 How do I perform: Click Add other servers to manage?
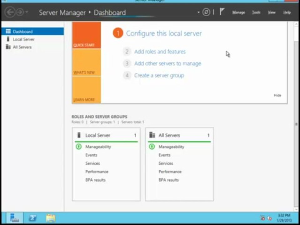[x=168, y=63]
